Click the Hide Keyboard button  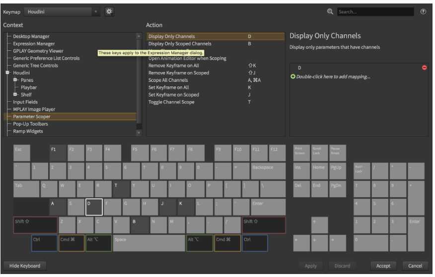[25, 266]
